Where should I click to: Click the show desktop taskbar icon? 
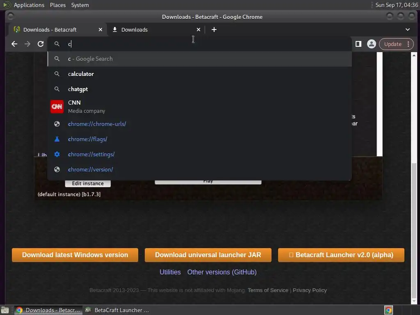5,310
